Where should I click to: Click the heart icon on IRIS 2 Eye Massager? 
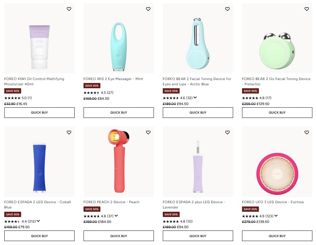[x=148, y=9]
